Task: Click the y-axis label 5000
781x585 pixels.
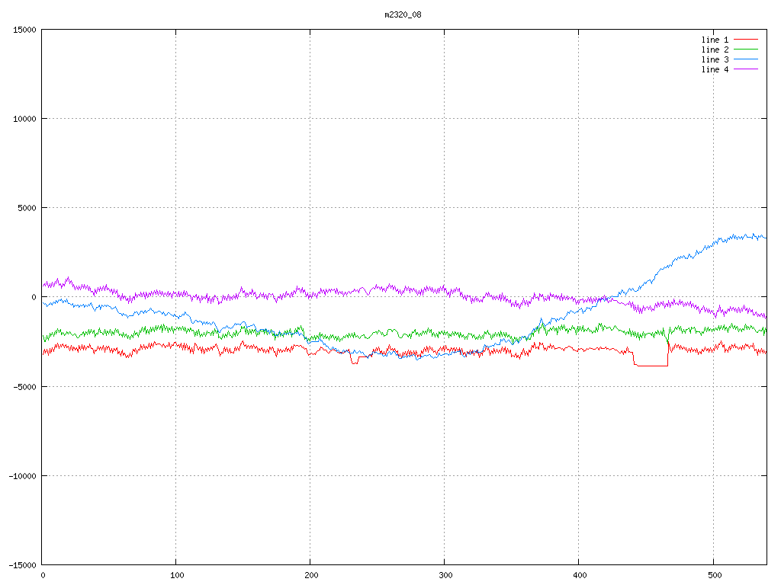Action: pyautogui.click(x=27, y=208)
